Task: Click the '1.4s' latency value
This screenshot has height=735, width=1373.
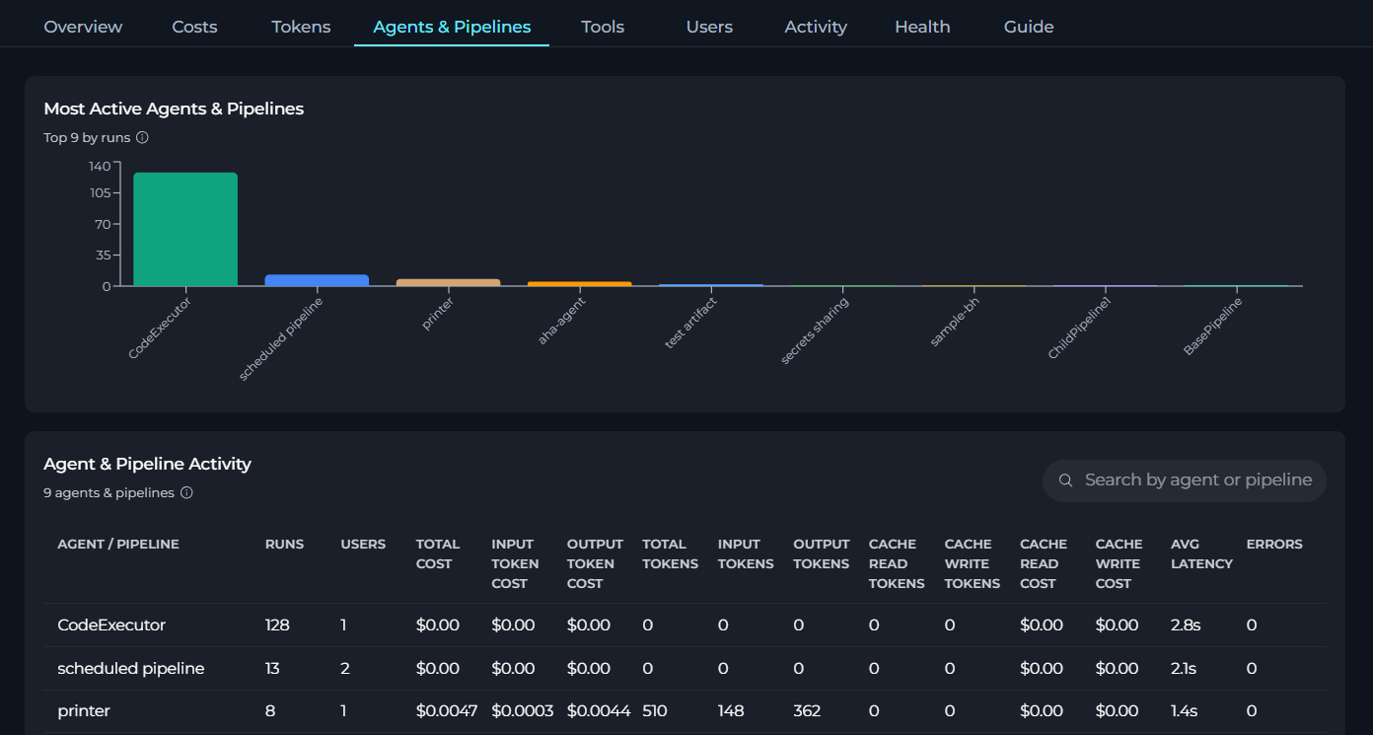Action: [x=1184, y=711]
